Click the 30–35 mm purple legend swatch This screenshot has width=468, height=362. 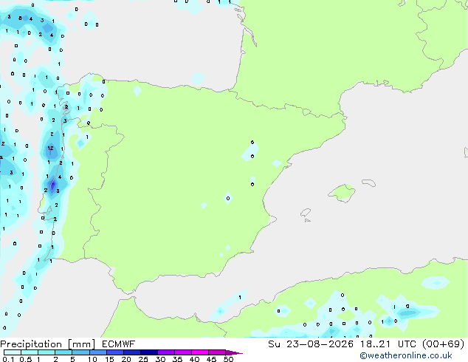click(x=166, y=352)
